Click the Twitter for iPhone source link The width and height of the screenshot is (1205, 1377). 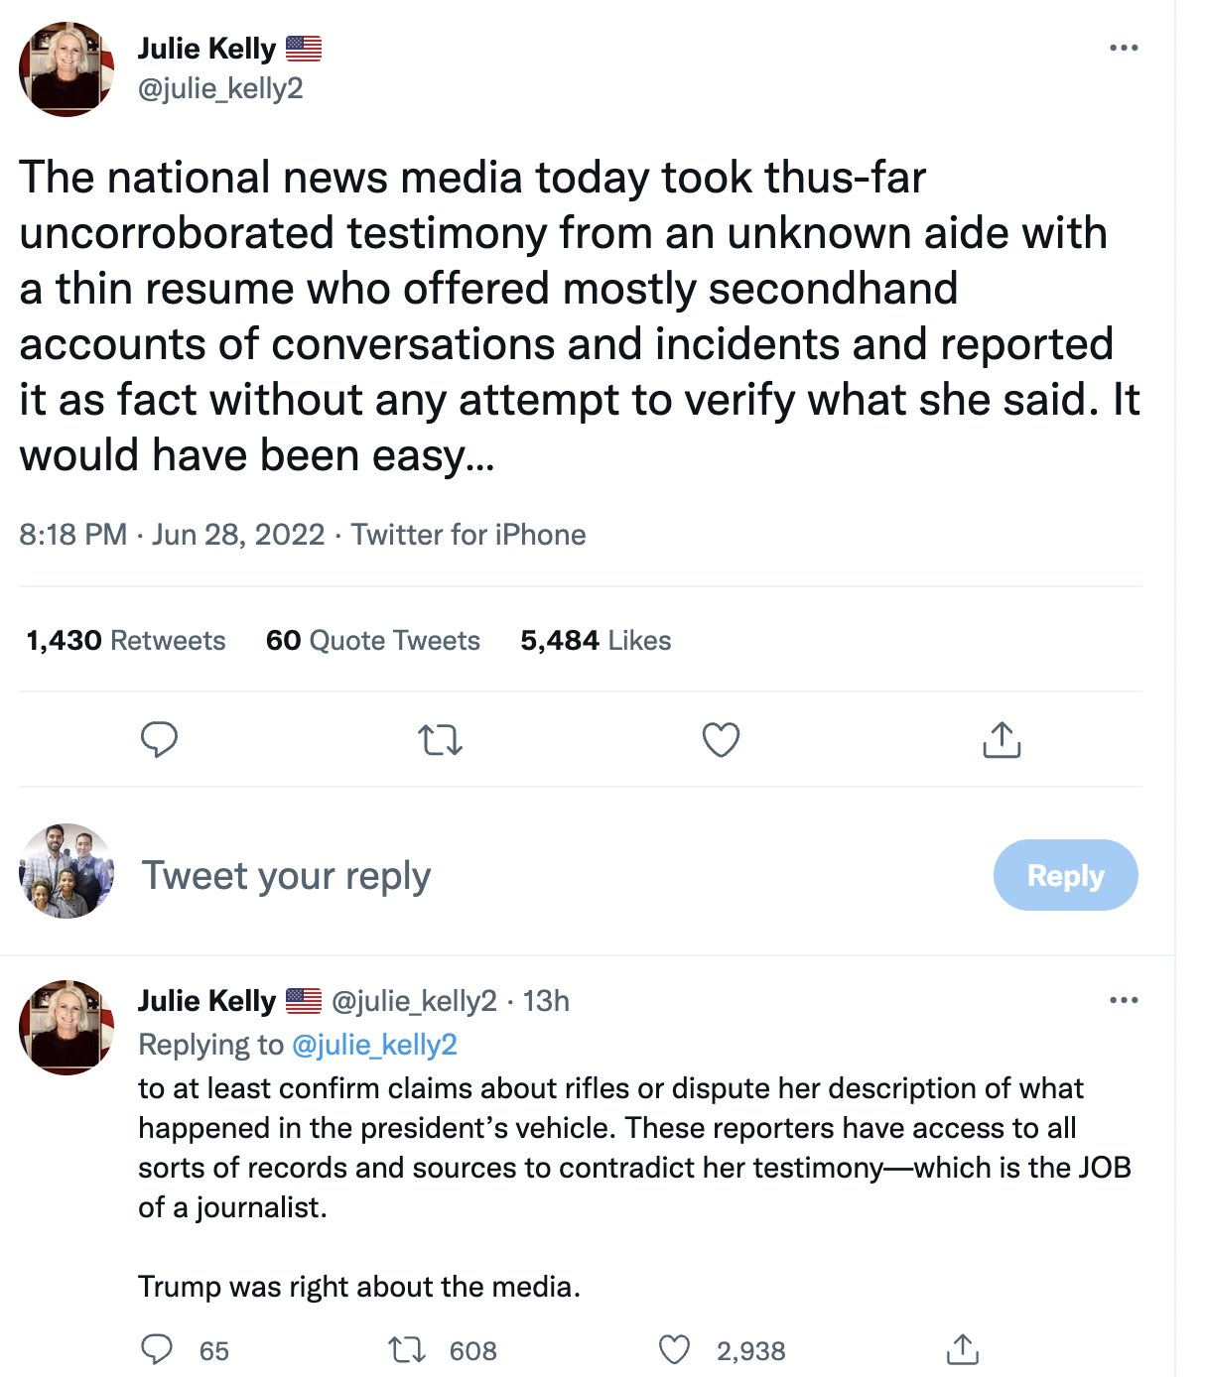tap(469, 535)
